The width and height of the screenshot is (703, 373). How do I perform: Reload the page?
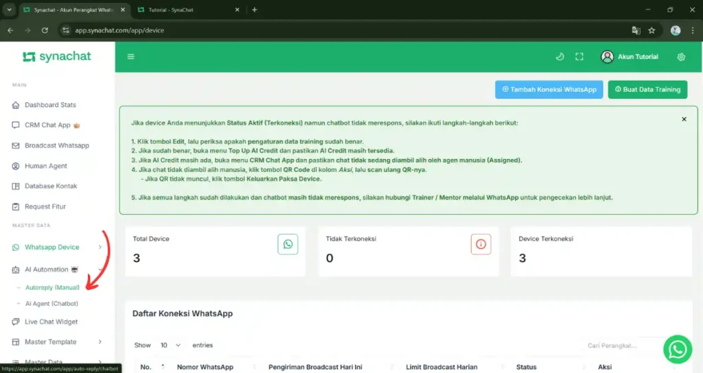point(45,30)
